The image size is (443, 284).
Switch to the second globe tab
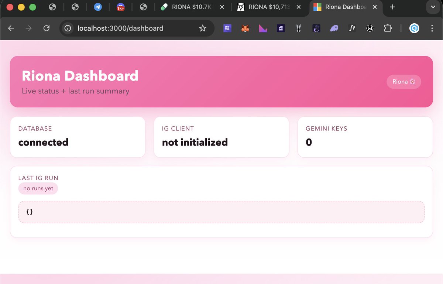pyautogui.click(x=75, y=7)
